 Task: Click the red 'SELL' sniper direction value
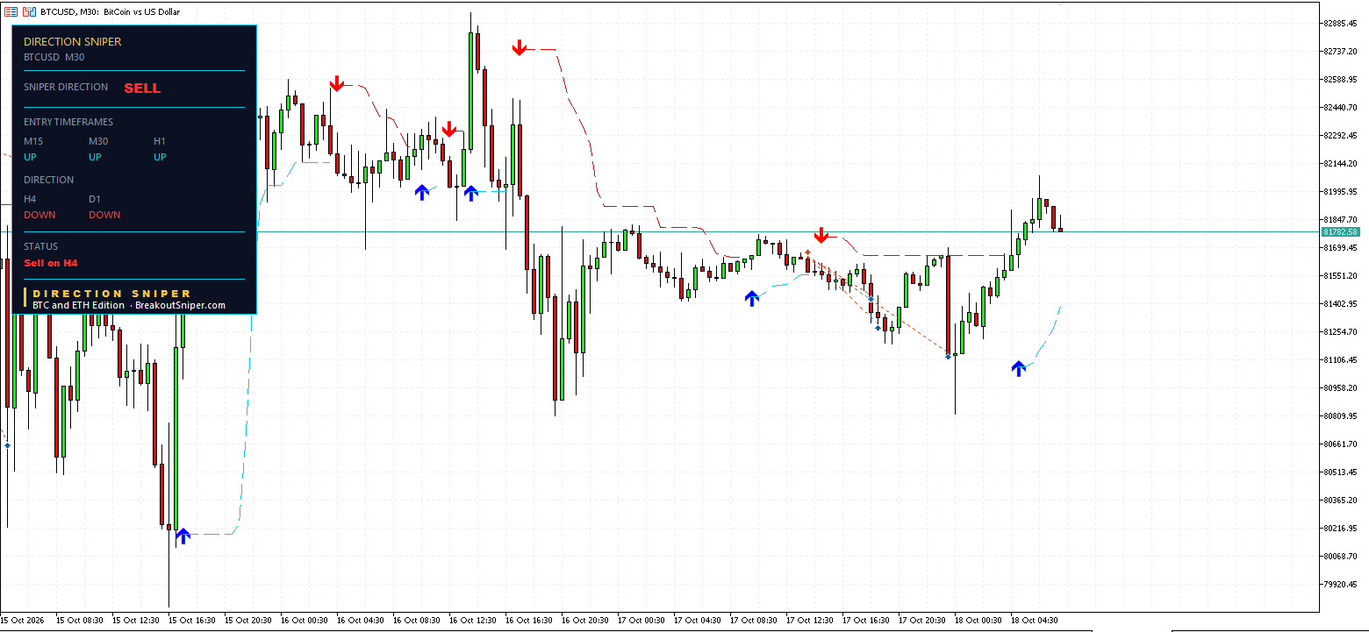(x=142, y=89)
